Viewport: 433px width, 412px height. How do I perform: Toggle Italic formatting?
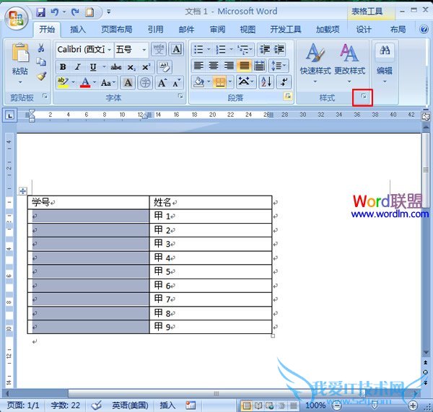pos(75,66)
